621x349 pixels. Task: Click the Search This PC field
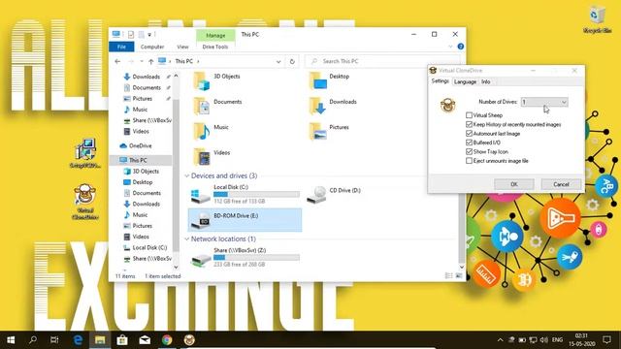click(x=383, y=61)
